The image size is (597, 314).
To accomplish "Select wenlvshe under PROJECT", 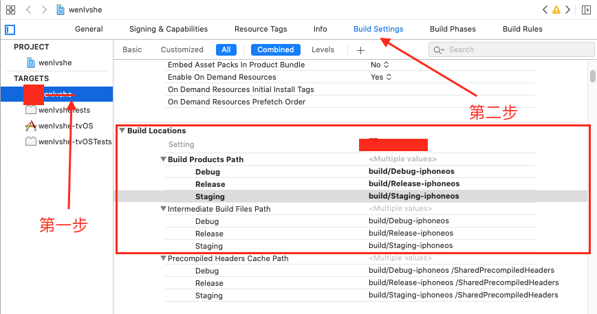I will pos(55,63).
